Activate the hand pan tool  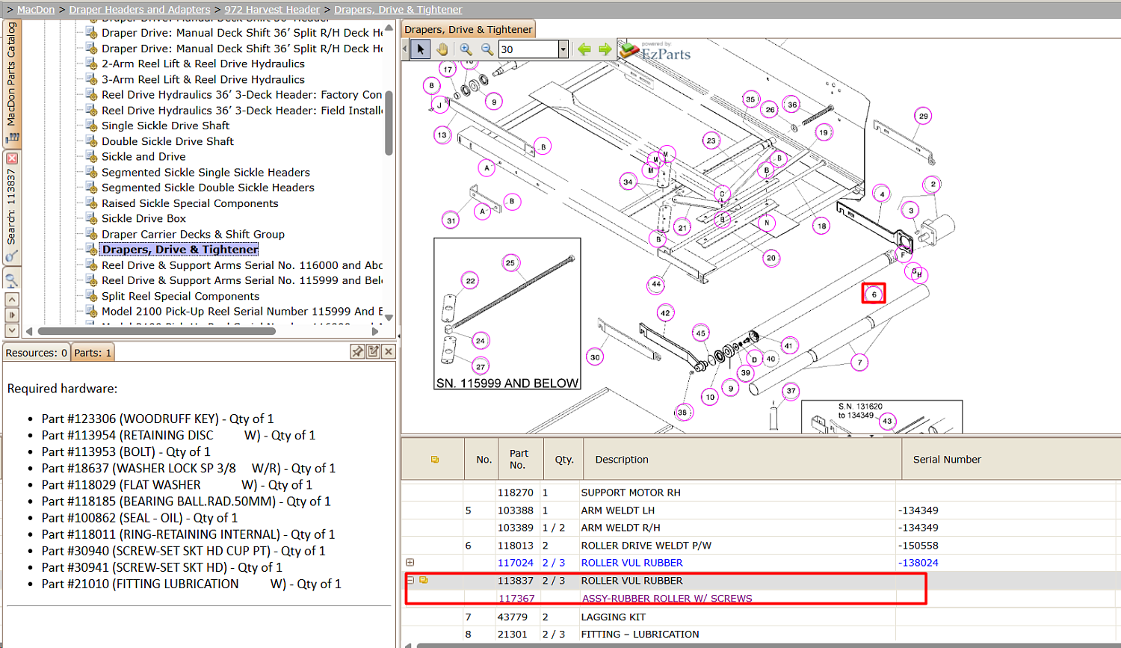[x=442, y=49]
